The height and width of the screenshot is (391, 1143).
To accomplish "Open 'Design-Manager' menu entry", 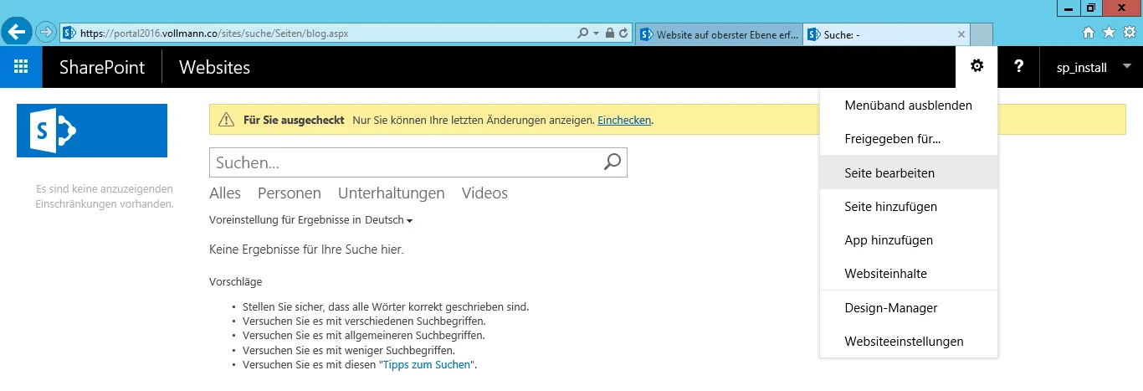I will pos(909,308).
